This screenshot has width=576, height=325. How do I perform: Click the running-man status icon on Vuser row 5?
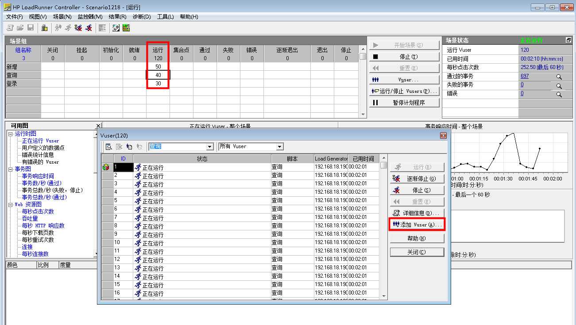[x=138, y=201]
